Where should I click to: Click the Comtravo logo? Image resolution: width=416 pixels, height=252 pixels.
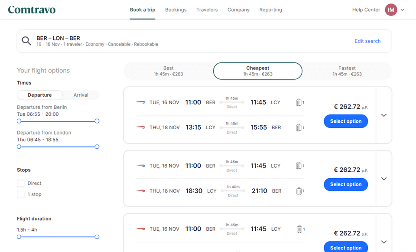[x=32, y=10]
